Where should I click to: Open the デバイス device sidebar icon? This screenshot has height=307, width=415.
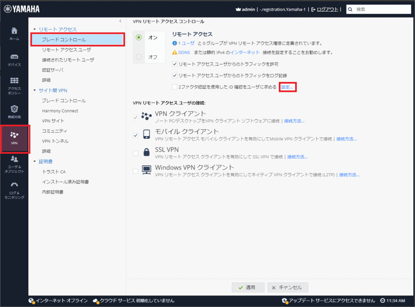pyautogui.click(x=14, y=57)
